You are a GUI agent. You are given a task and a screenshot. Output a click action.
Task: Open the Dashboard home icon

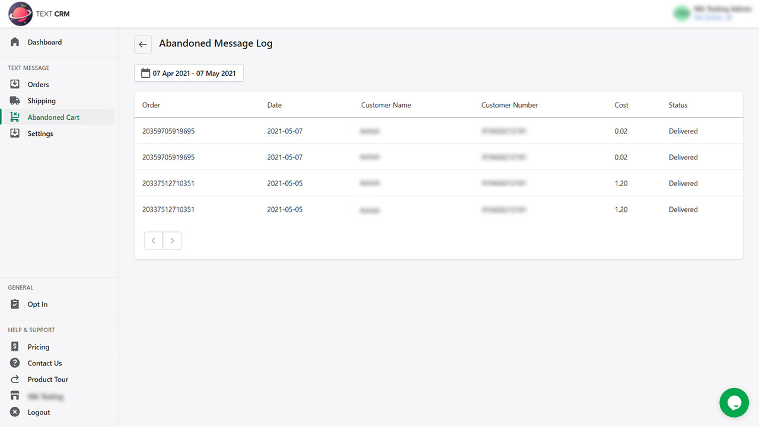(x=15, y=42)
